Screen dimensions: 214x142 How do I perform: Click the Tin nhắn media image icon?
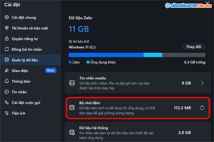point(72,83)
